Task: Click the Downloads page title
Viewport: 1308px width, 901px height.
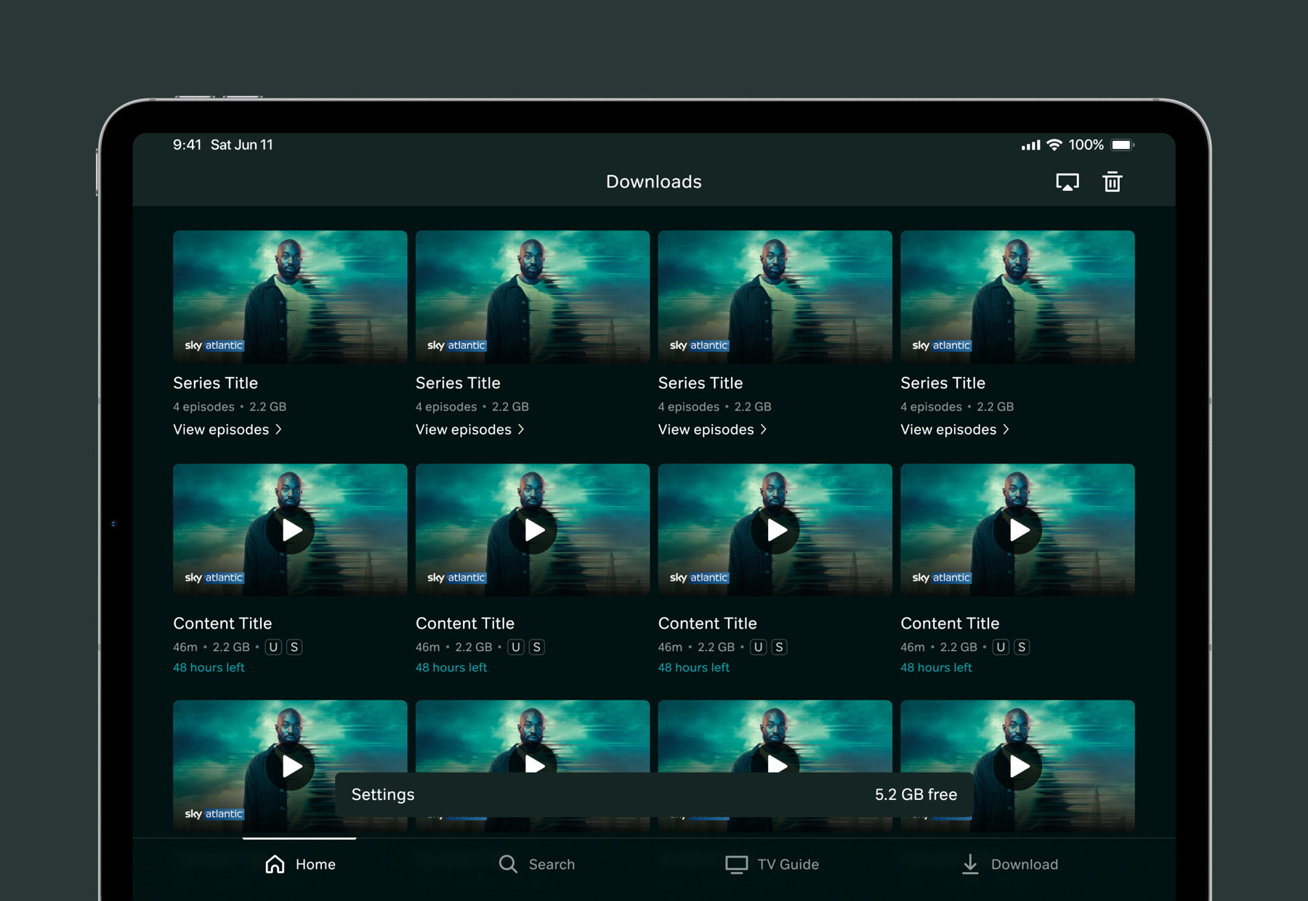Action: tap(654, 182)
